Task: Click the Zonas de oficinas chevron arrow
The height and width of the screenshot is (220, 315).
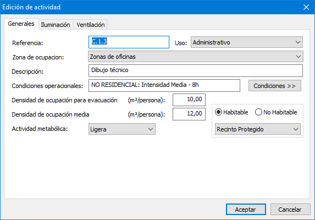Action: pos(299,57)
